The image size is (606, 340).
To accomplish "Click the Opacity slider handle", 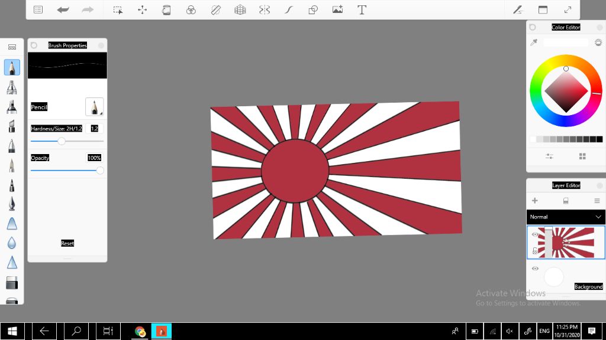I will tap(100, 171).
